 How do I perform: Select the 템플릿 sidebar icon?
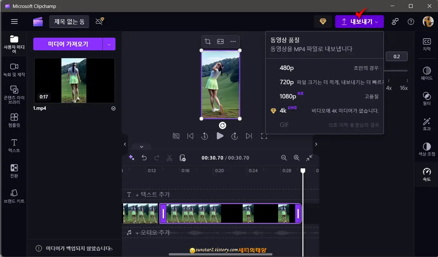[14, 120]
